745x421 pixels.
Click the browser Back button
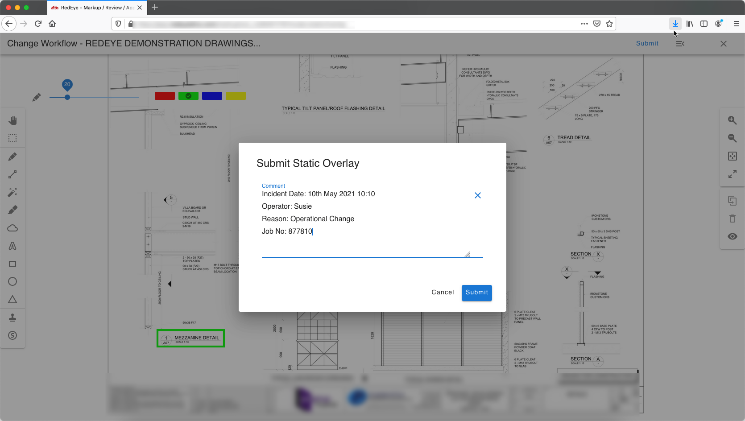[9, 24]
